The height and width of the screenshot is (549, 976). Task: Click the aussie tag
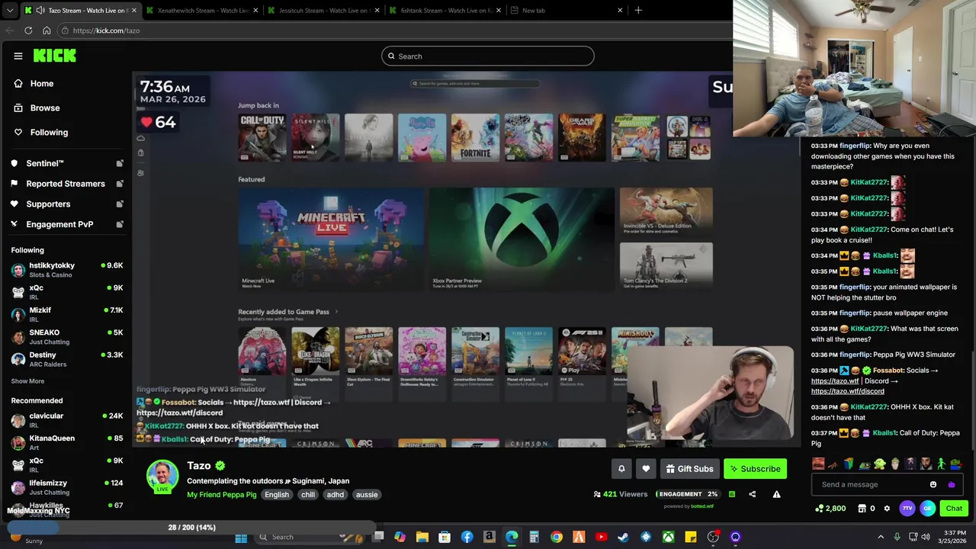(x=367, y=495)
